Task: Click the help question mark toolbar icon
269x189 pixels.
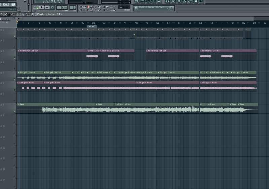Action: (x=201, y=1)
